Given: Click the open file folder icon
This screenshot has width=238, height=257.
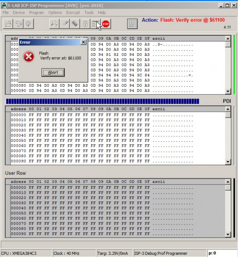Looking at the screenshot, I should tap(8, 24).
